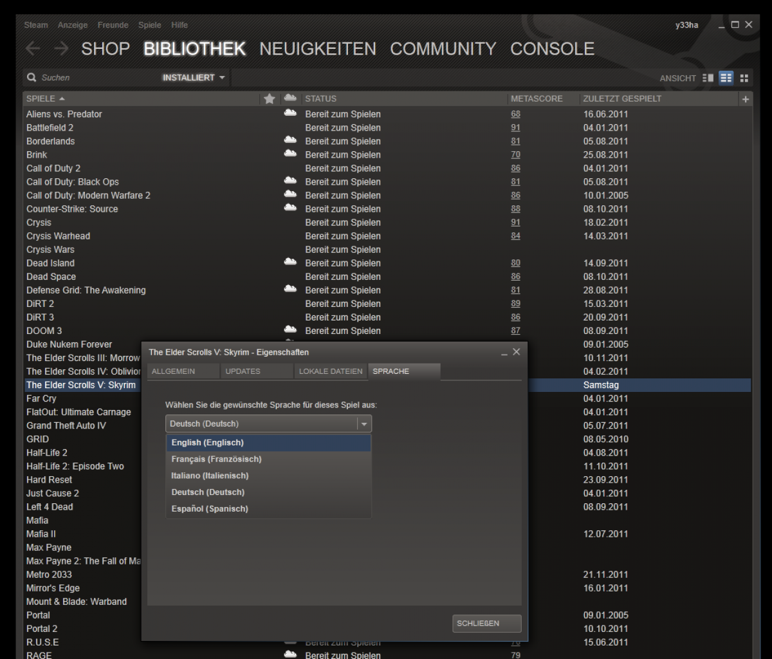This screenshot has width=772, height=659.
Task: Open metascore 70 link for Brink
Action: [x=515, y=154]
